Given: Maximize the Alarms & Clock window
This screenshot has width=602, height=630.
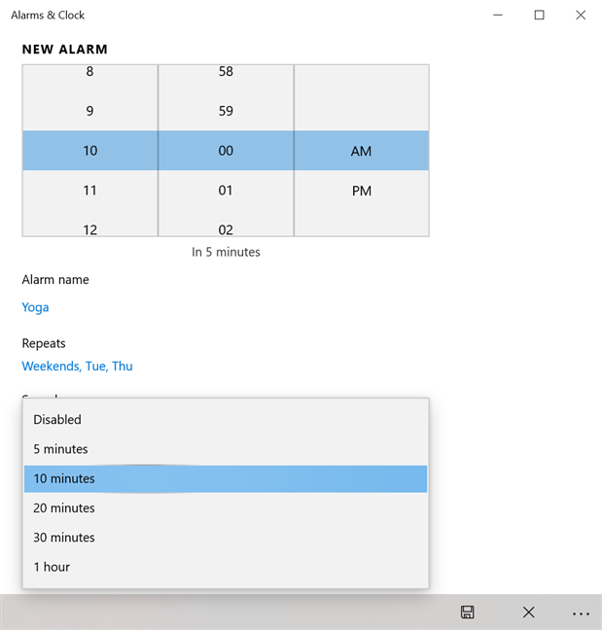Looking at the screenshot, I should pos(540,15).
